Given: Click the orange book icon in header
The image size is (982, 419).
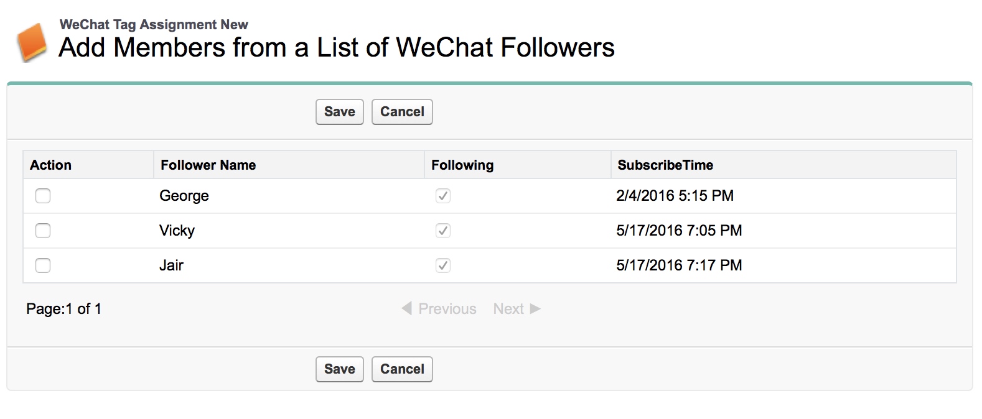Looking at the screenshot, I should point(32,42).
